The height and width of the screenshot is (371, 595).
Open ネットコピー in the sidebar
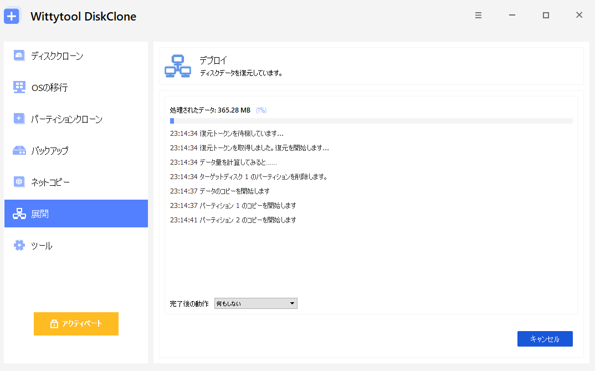coord(76,182)
